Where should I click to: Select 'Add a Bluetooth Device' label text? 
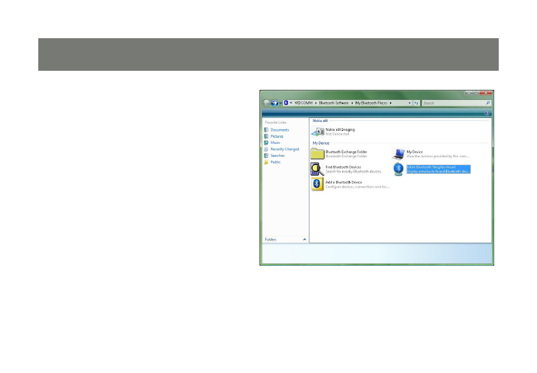pyautogui.click(x=343, y=182)
